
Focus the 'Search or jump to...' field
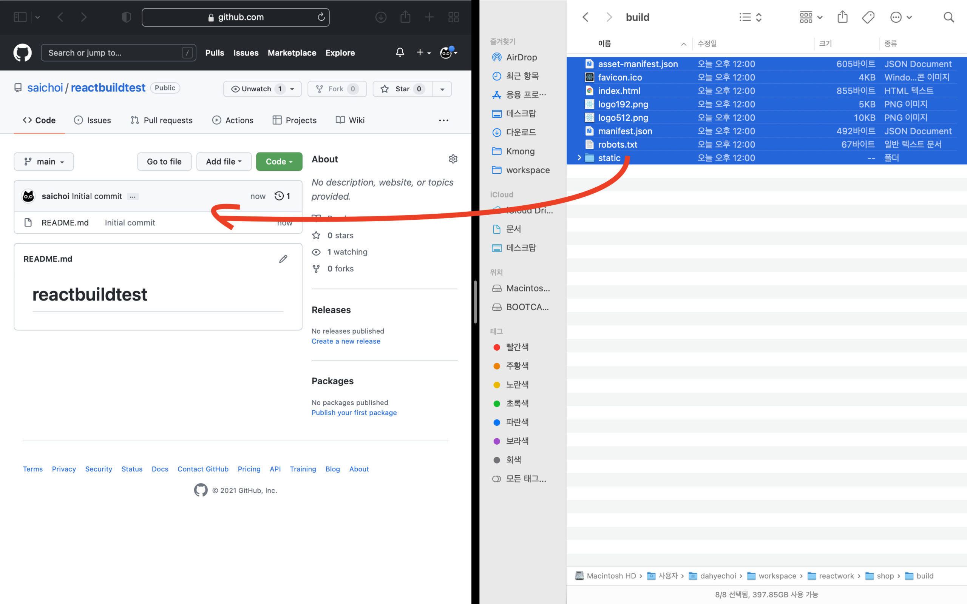(118, 53)
